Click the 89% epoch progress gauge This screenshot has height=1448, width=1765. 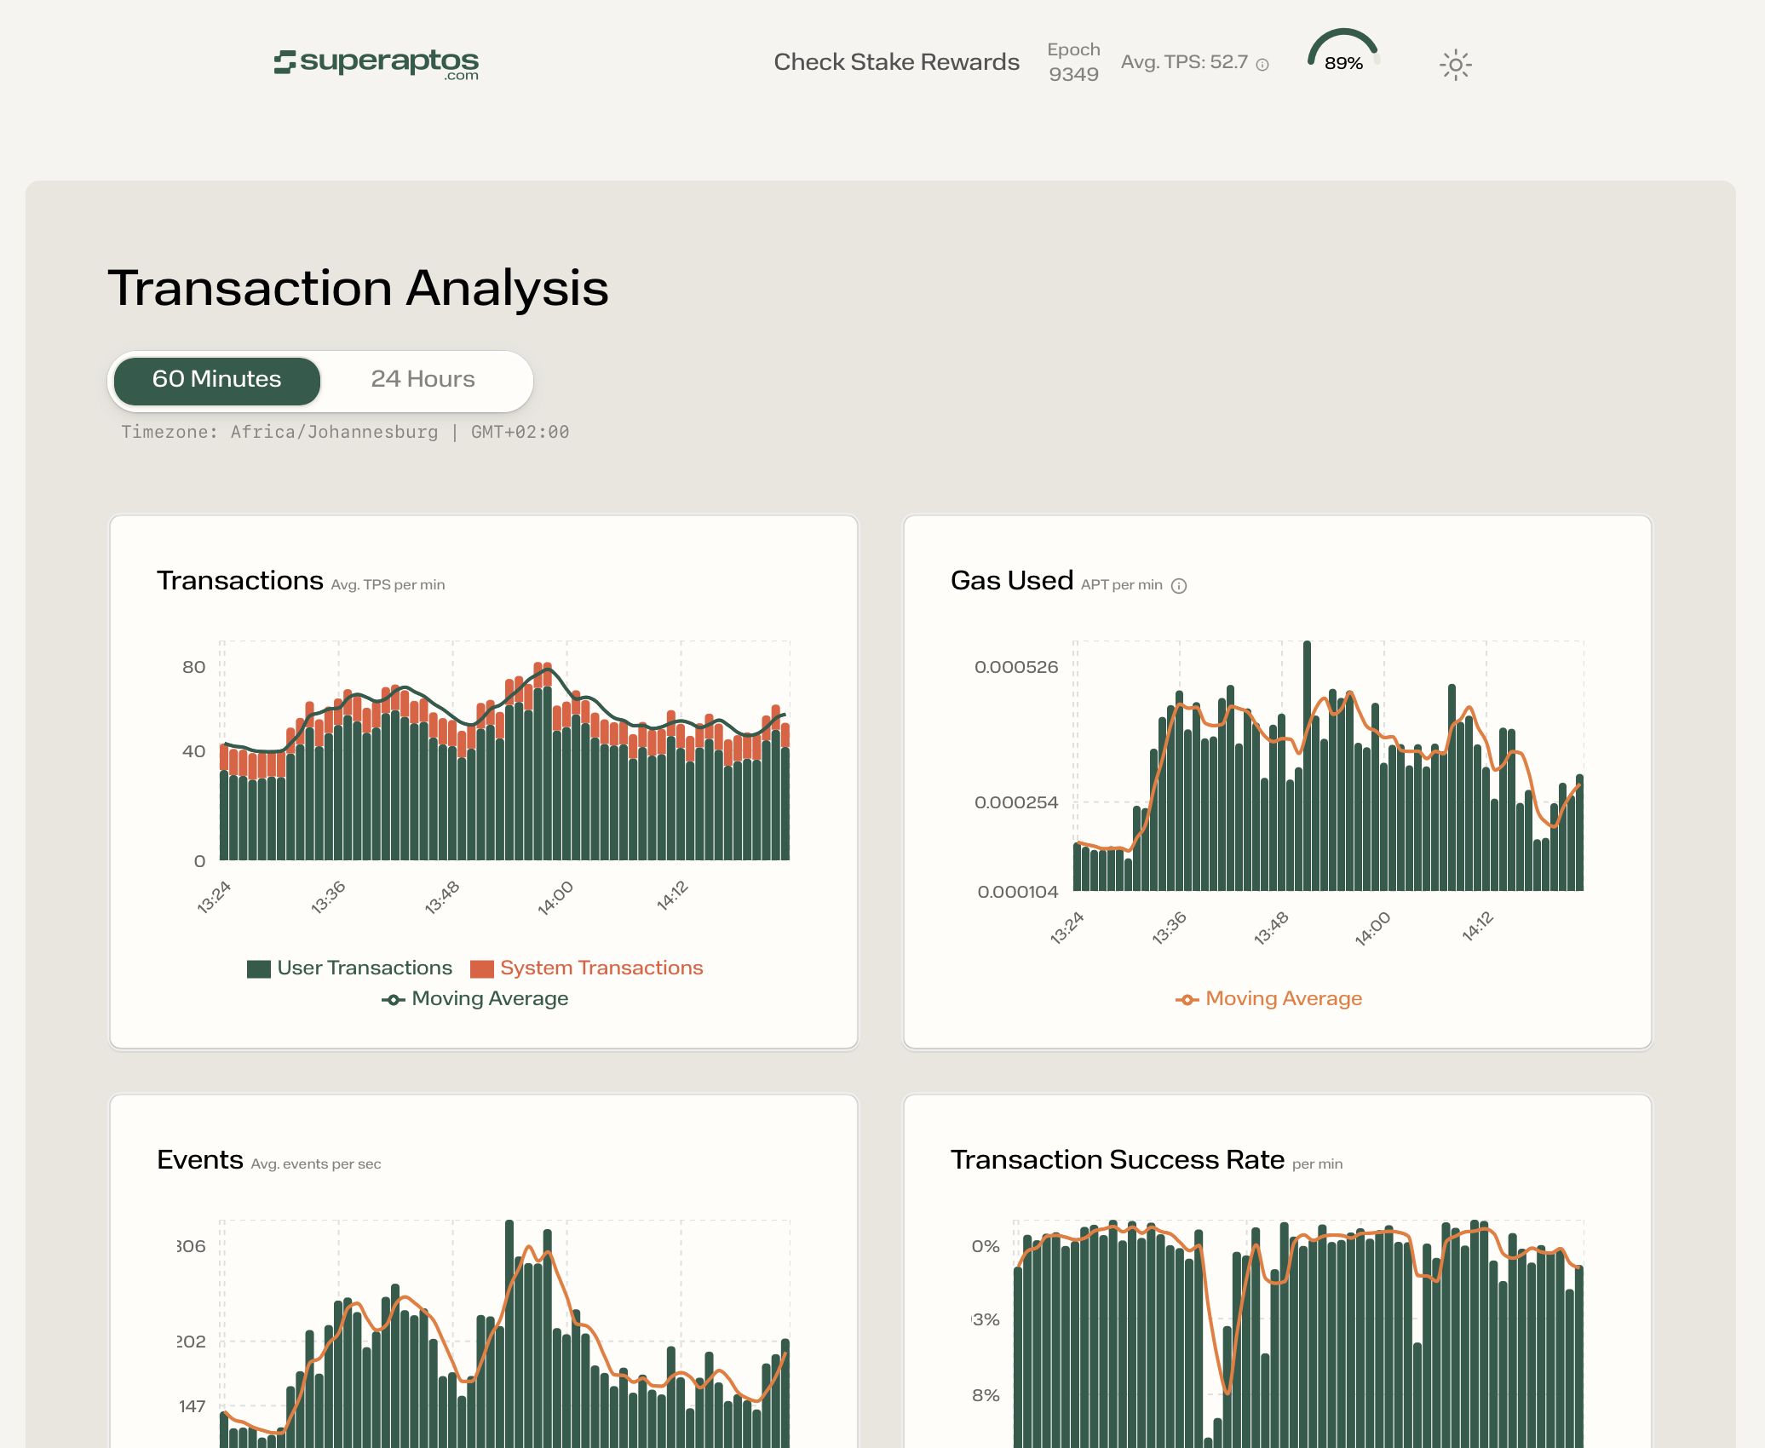click(x=1343, y=55)
